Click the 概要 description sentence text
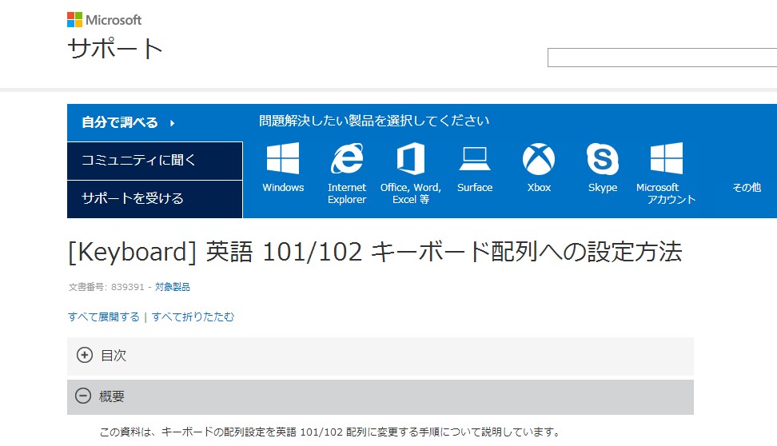The height and width of the screenshot is (446, 777). [x=330, y=432]
